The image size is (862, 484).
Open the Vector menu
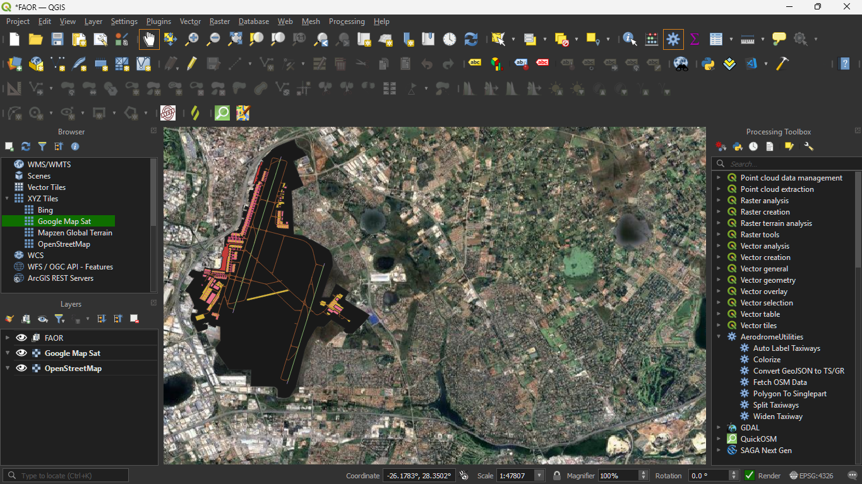190,21
